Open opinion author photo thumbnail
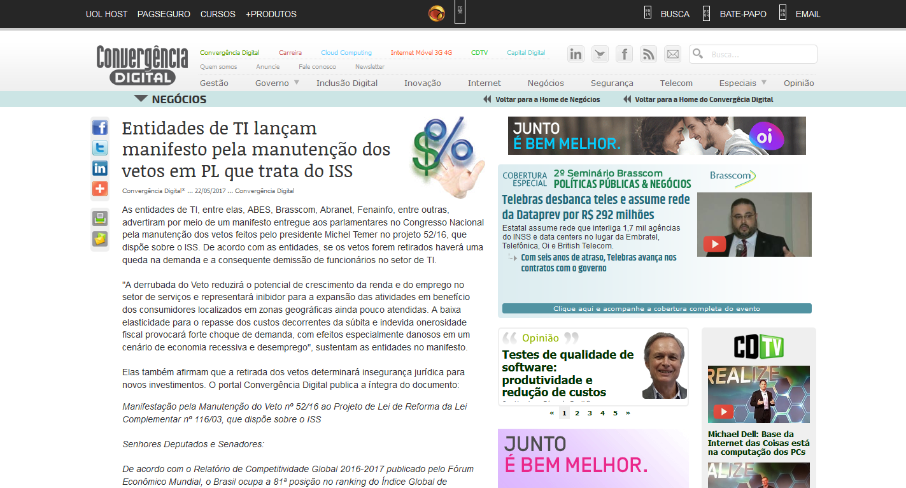This screenshot has height=488, width=906. click(x=664, y=366)
